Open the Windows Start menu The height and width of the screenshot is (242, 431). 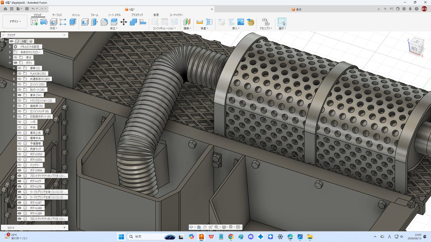pos(121,237)
